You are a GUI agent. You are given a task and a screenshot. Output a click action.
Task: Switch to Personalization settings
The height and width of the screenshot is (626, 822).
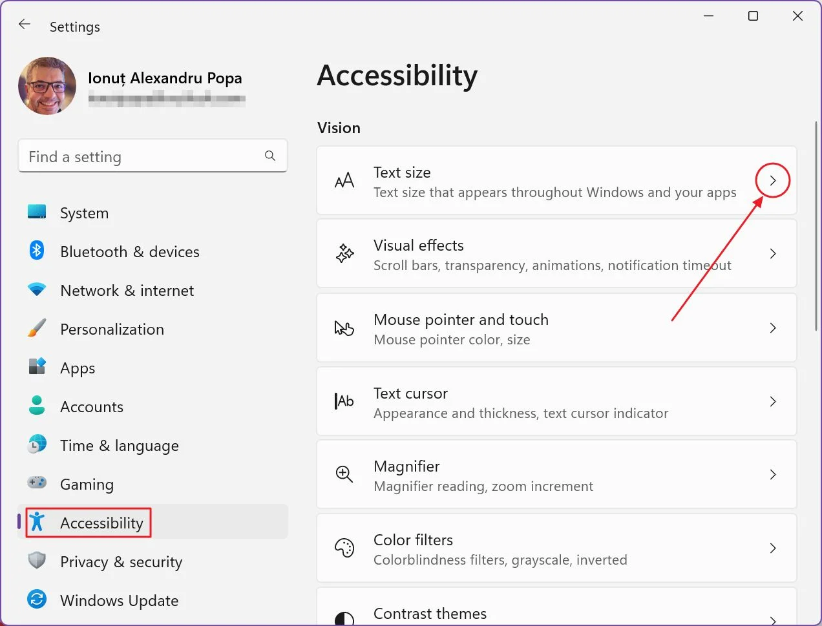153,329
